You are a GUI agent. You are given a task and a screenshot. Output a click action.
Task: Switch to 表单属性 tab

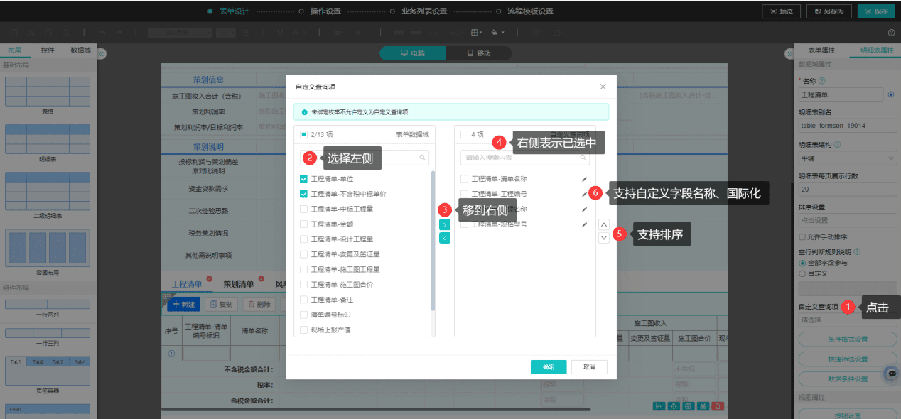821,50
